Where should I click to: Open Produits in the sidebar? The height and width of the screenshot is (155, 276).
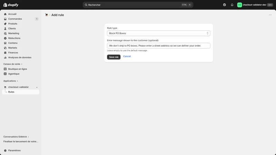21,24
